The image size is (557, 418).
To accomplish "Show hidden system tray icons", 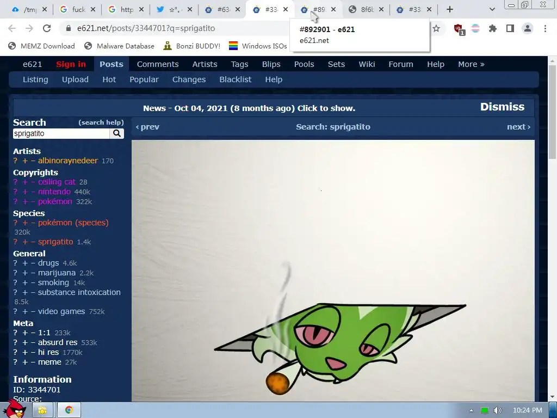I will click(x=471, y=410).
